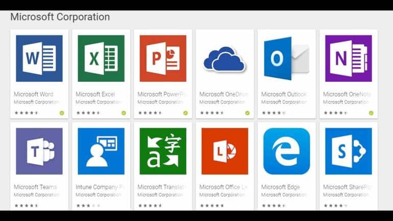Screen dimensions: 393x221
Task: Click the "Microsoft Edge" title text
Action: [x=281, y=187]
